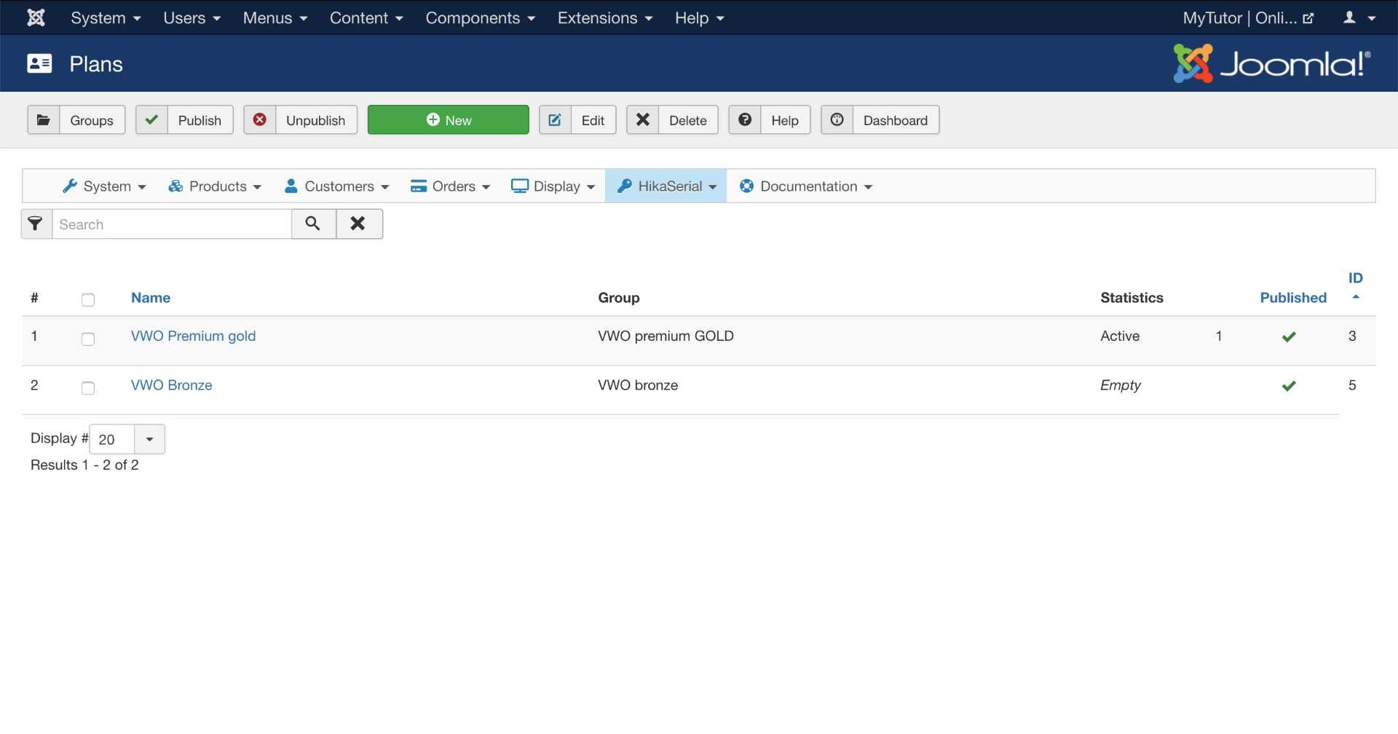
Task: Open the Orders submenu
Action: click(x=451, y=186)
